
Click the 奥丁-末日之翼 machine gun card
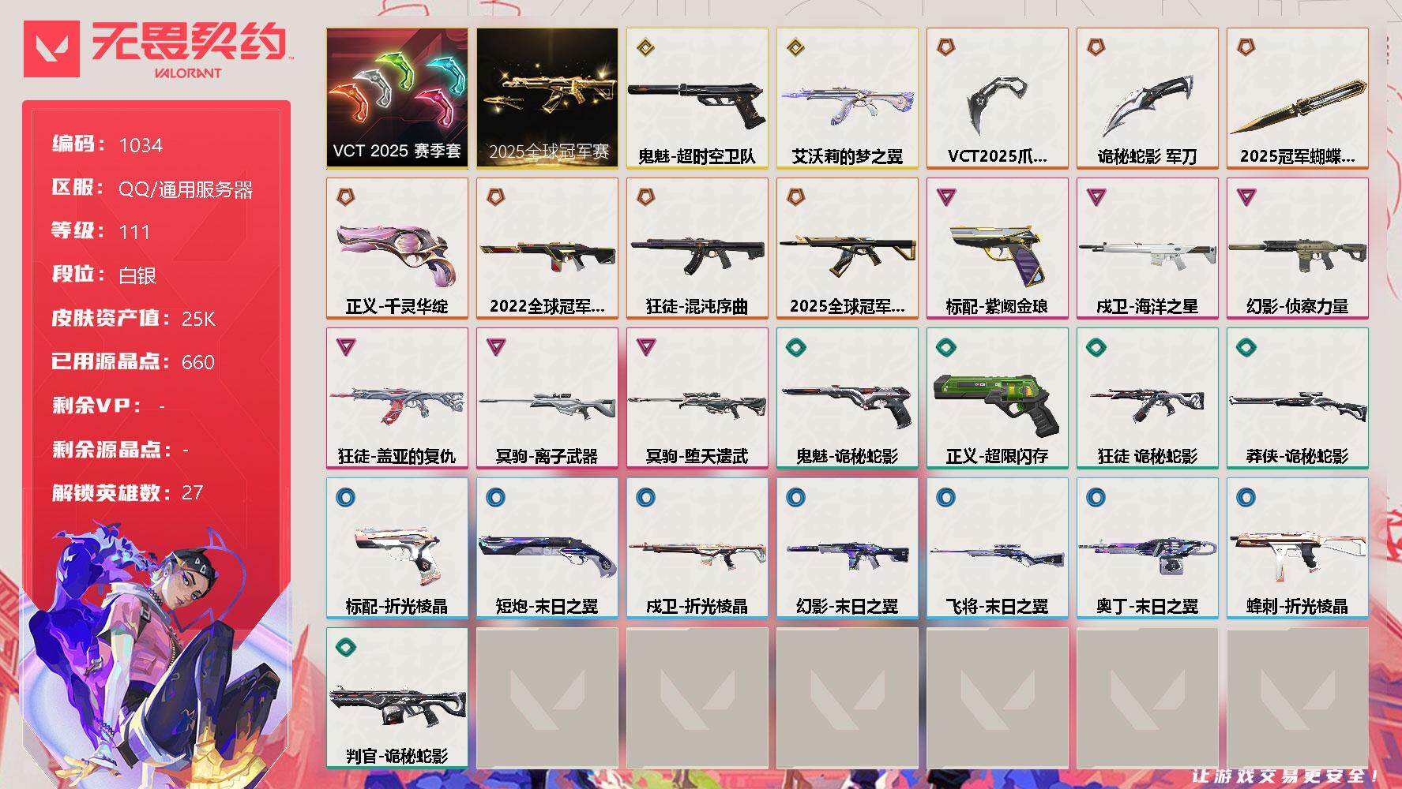[x=1147, y=548]
